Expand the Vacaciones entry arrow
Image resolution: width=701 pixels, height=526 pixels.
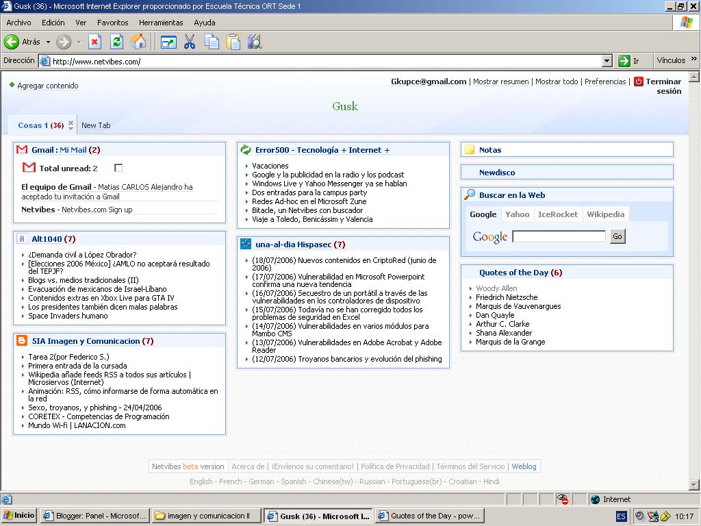click(246, 166)
